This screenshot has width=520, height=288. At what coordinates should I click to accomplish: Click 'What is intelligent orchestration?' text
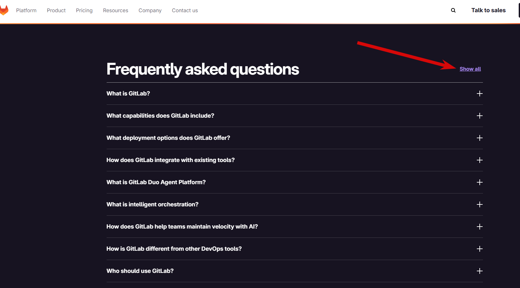[x=152, y=204]
